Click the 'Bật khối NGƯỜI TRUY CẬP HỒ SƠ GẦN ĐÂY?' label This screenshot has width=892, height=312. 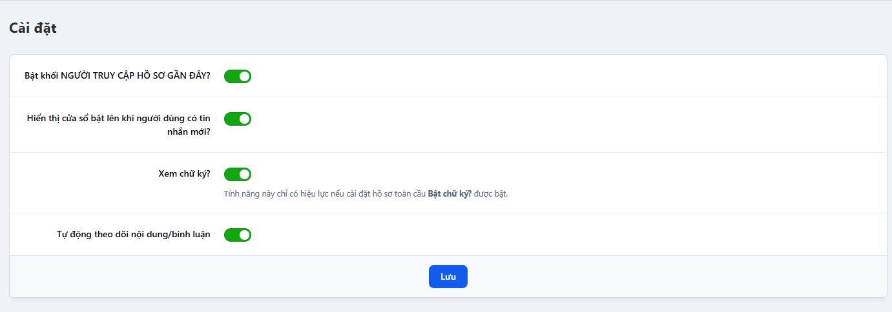(117, 76)
